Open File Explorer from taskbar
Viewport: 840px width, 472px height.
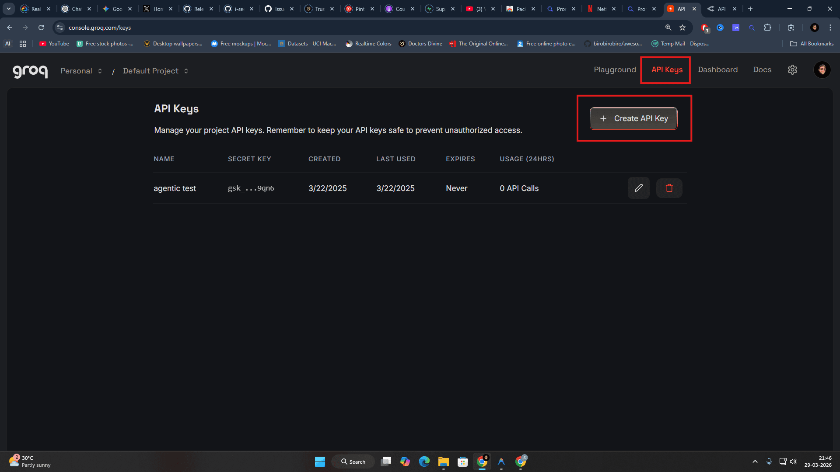tap(443, 461)
